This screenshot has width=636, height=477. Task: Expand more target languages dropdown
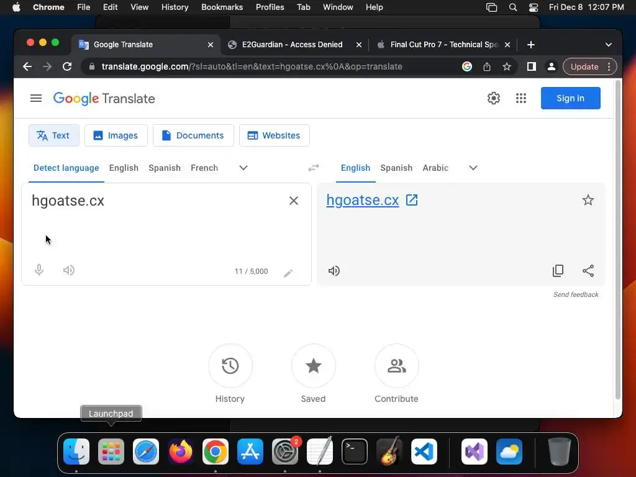tap(473, 168)
